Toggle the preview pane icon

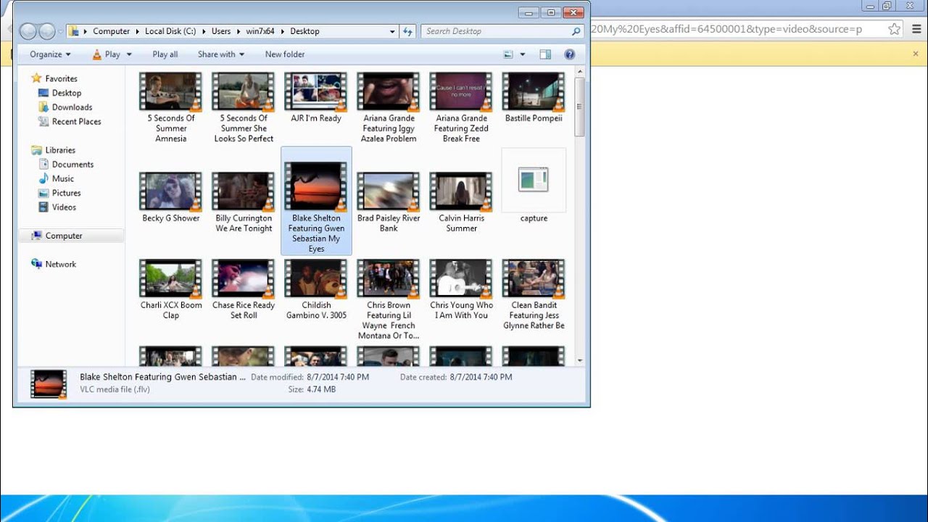click(545, 54)
